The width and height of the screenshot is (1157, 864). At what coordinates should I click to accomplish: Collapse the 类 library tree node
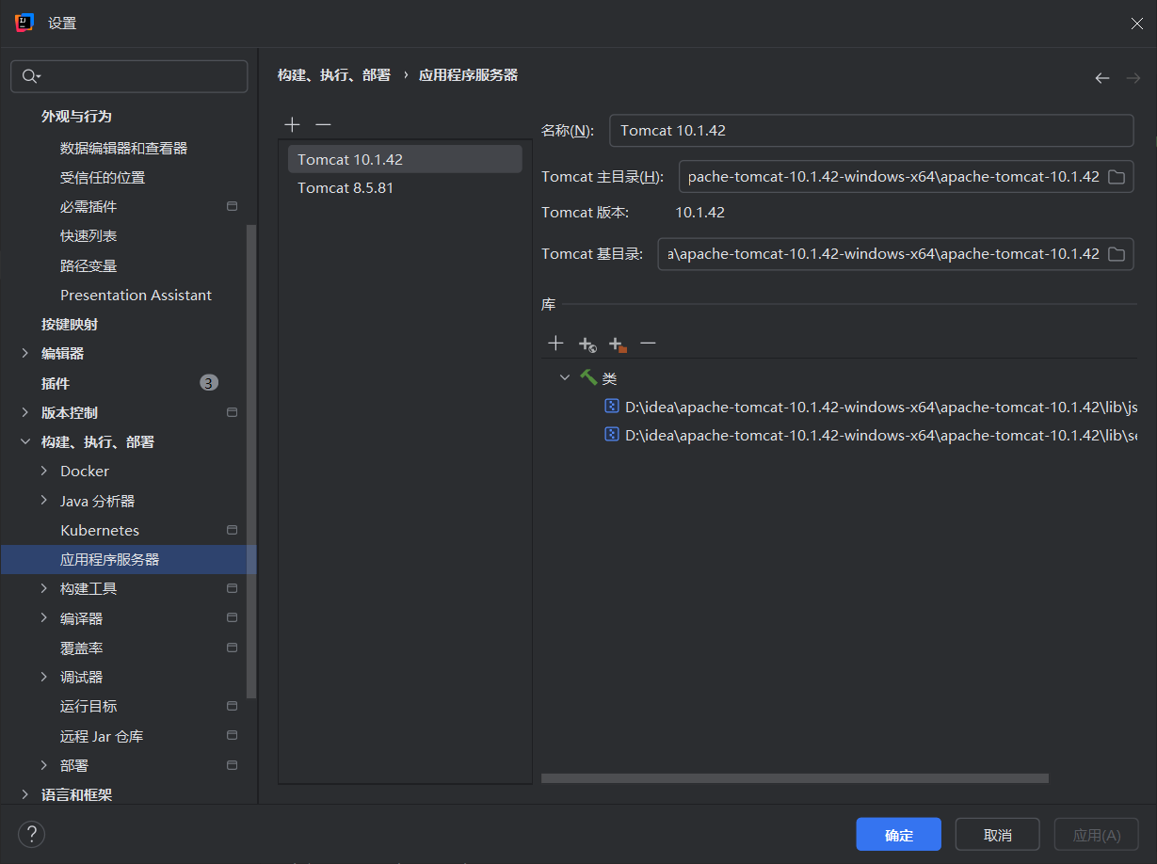565,377
